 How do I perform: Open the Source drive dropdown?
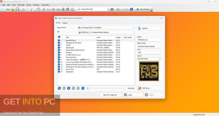pos(106,28)
